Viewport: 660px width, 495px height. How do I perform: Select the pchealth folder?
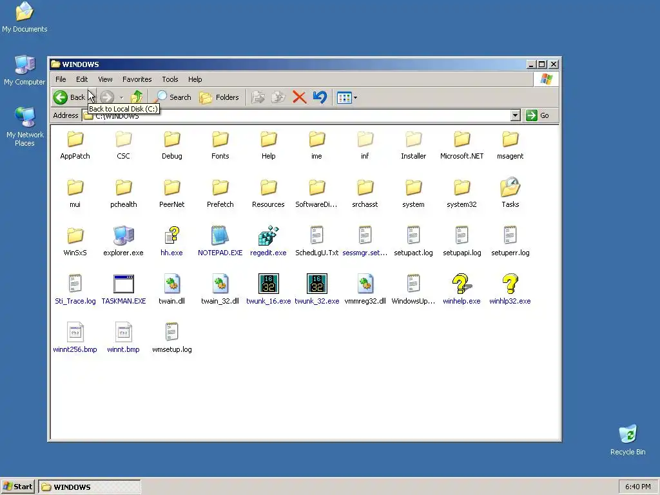coord(123,193)
